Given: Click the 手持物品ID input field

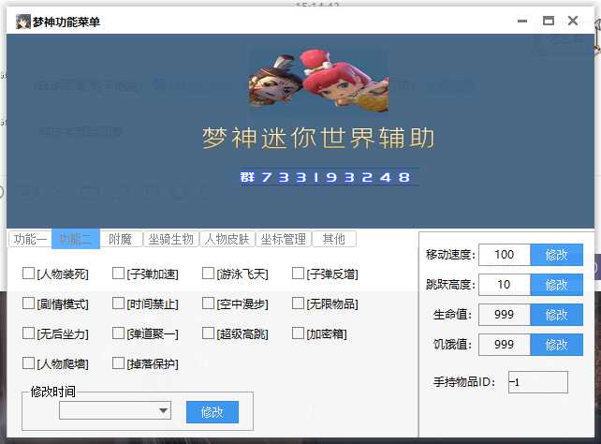Looking at the screenshot, I should click(x=538, y=382).
